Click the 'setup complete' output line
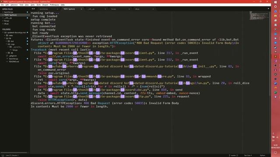 click(43, 20)
